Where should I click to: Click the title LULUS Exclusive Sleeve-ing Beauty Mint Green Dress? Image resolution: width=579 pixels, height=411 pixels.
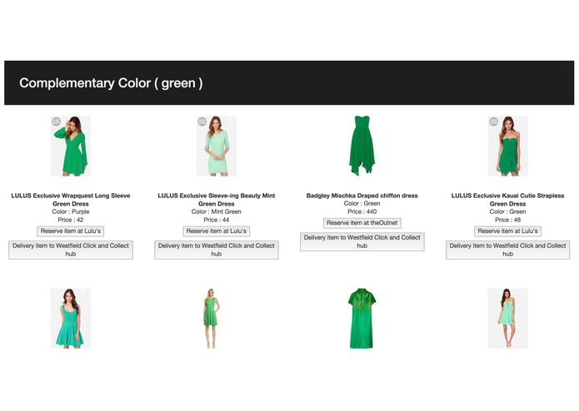(217, 200)
